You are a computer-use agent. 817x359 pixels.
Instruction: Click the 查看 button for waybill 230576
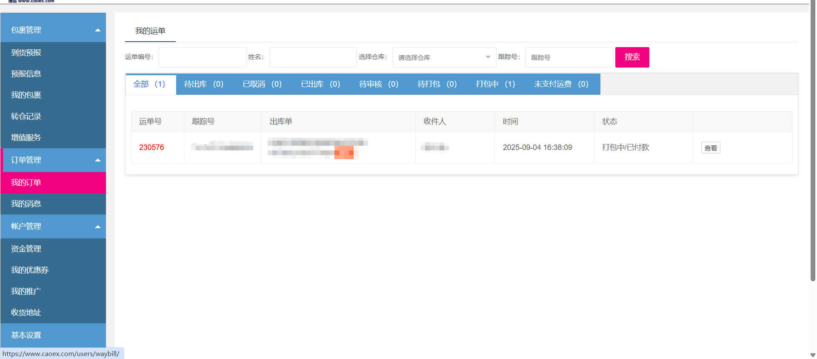tap(710, 148)
